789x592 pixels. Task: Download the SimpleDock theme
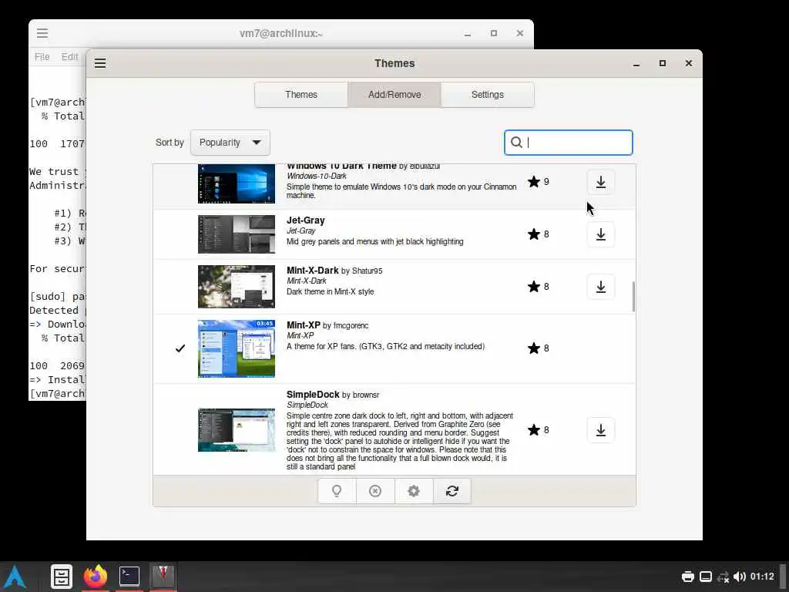click(601, 430)
